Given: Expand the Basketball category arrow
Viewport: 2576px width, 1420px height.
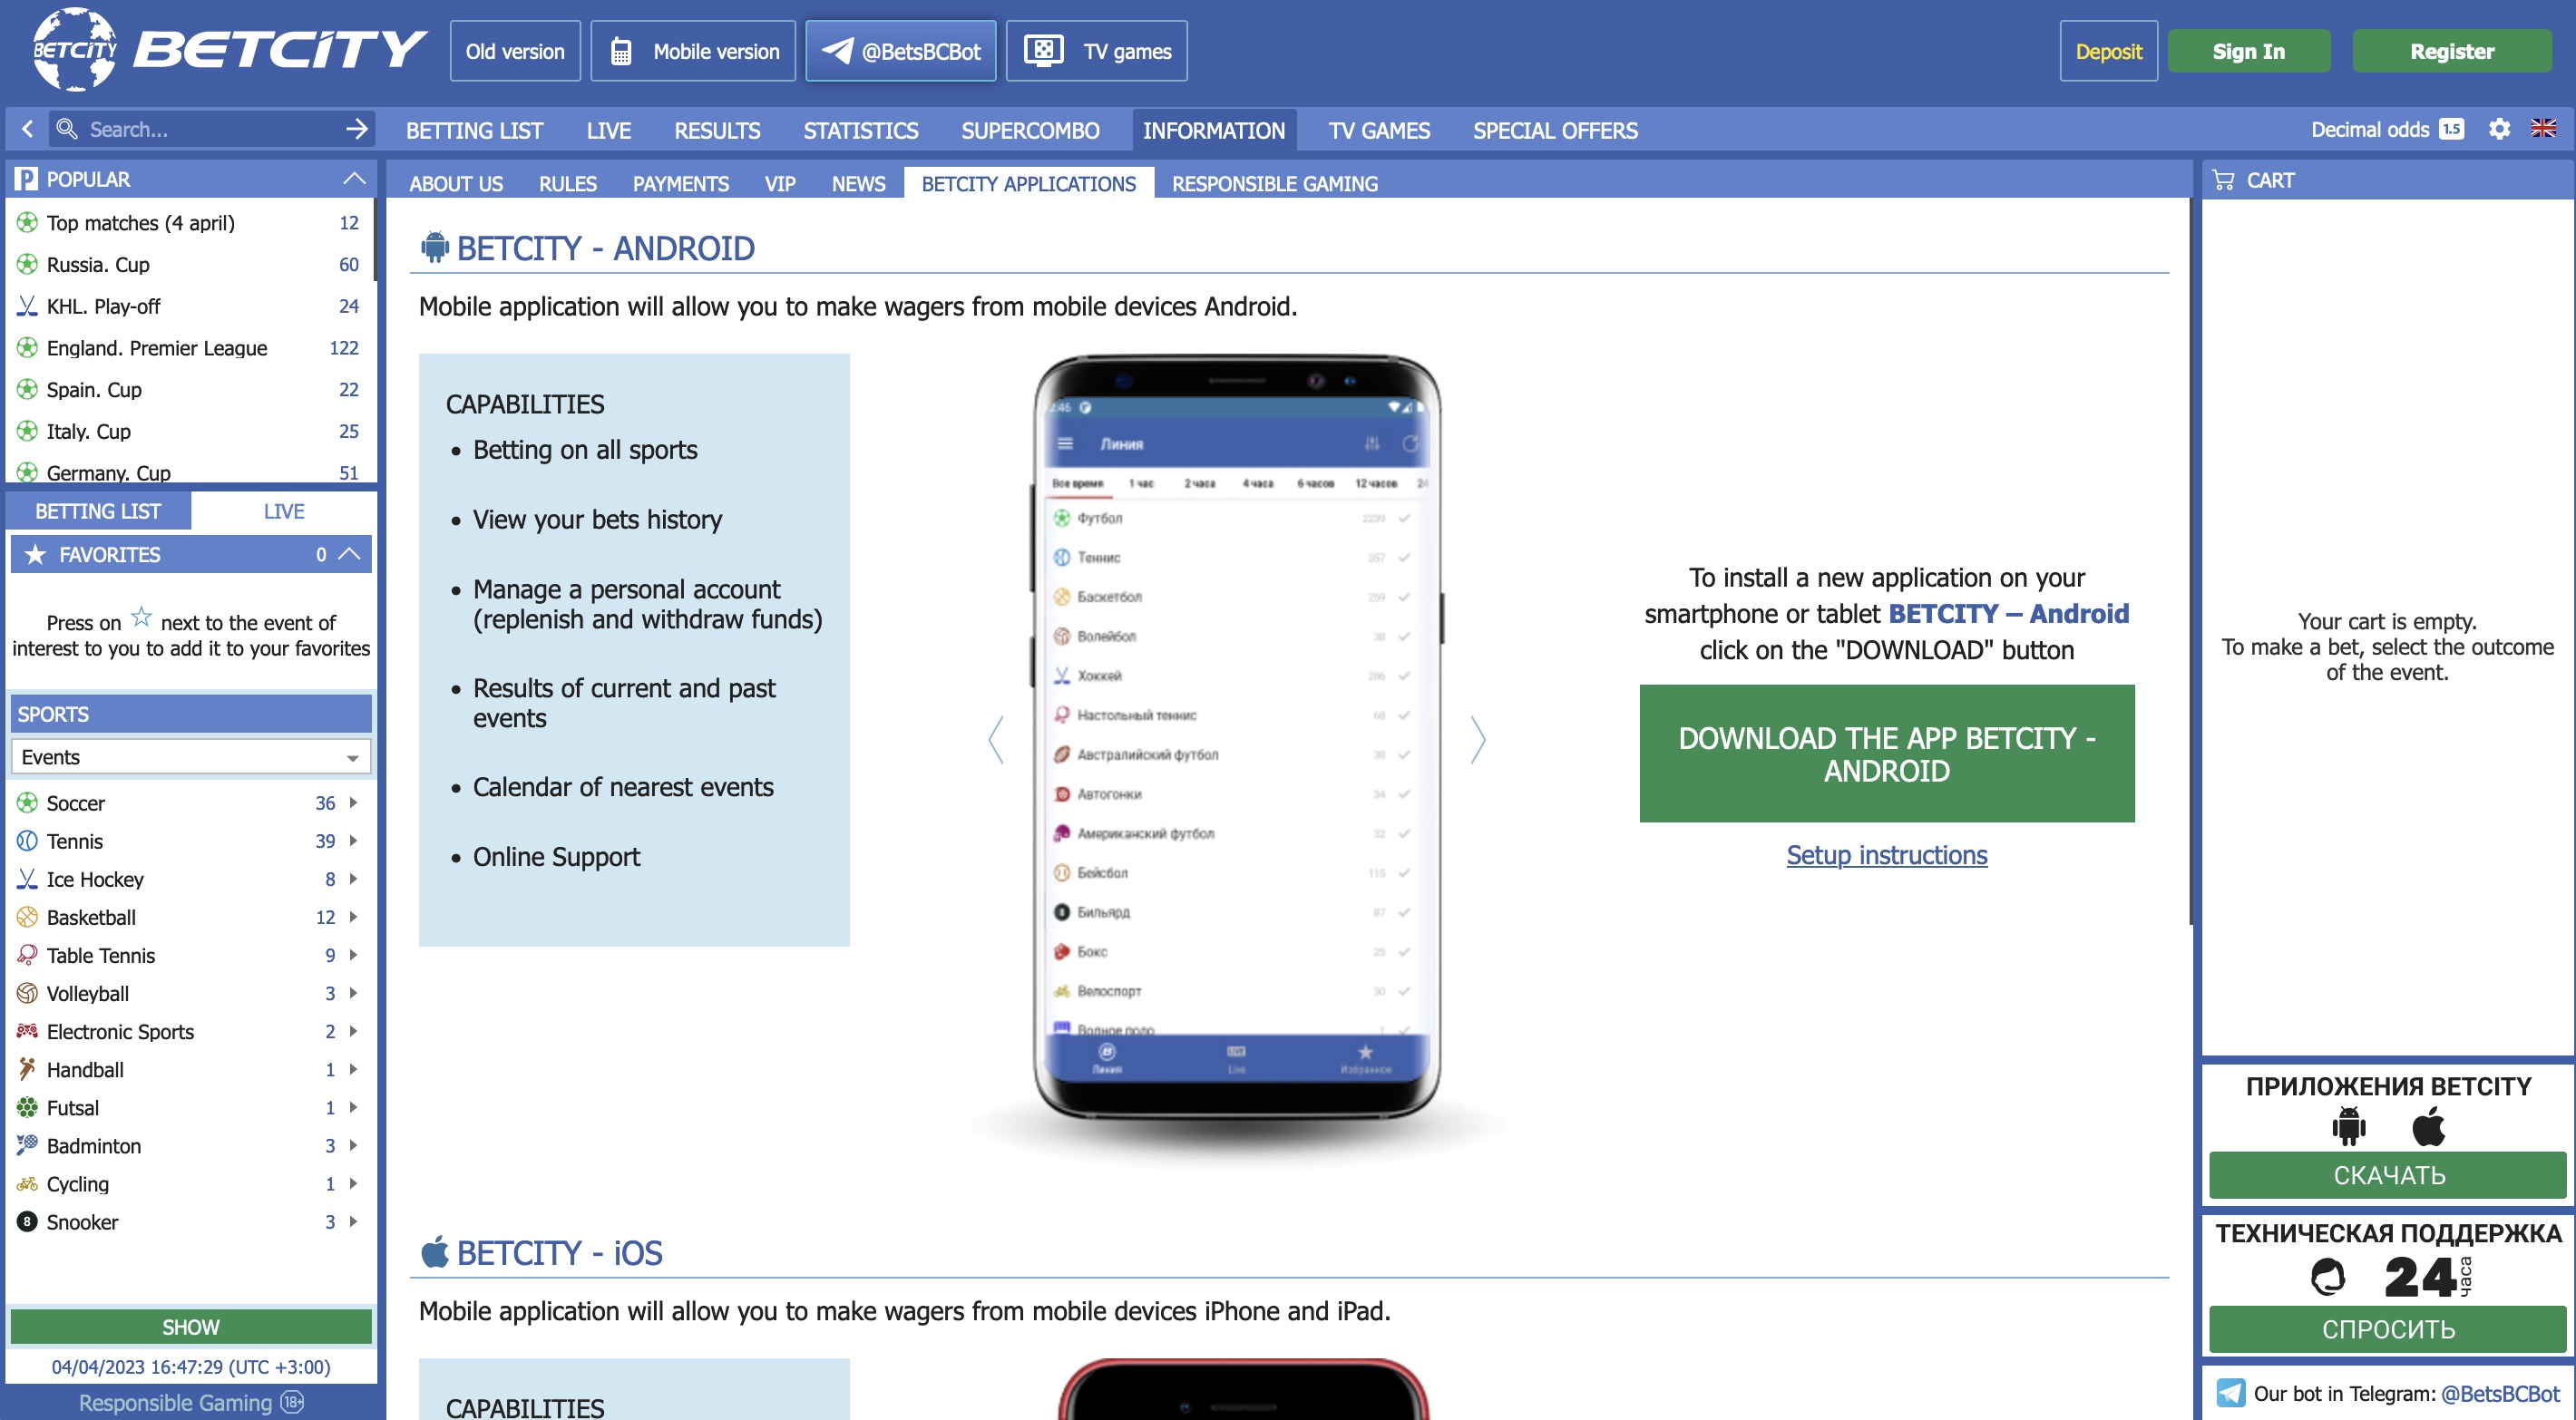Looking at the screenshot, I should point(353,917).
